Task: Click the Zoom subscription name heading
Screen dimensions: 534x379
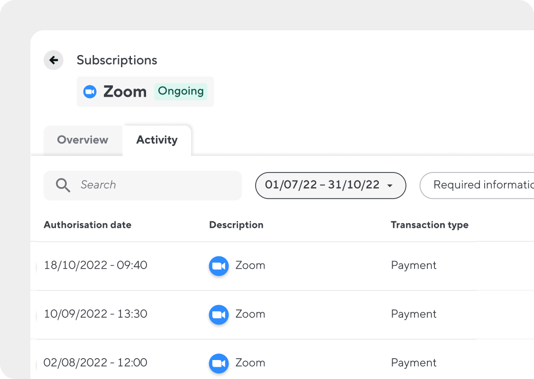Action: pos(125,91)
